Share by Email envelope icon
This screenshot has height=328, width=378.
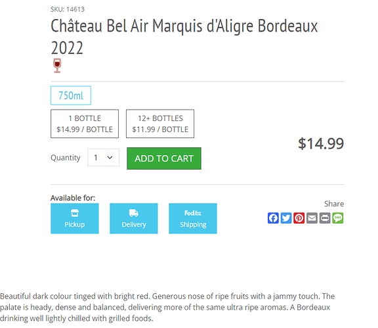(312, 218)
